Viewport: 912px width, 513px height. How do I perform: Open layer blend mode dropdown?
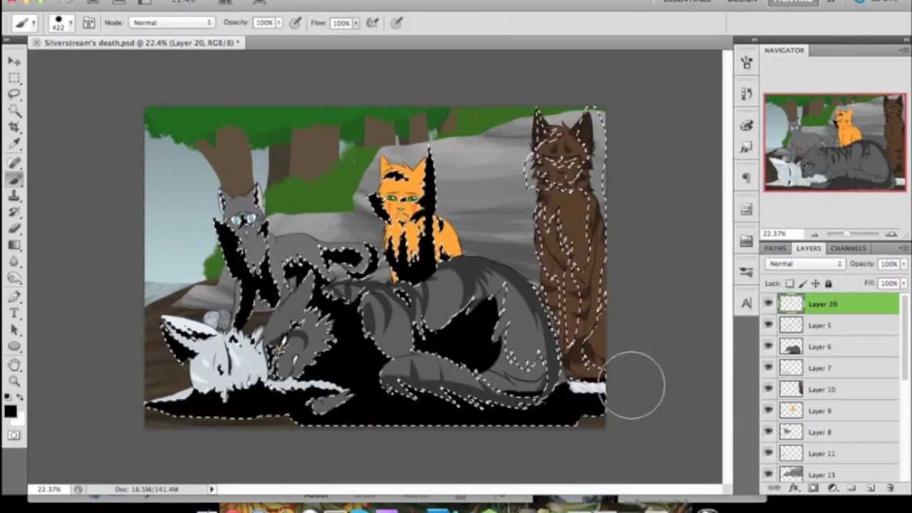point(804,264)
